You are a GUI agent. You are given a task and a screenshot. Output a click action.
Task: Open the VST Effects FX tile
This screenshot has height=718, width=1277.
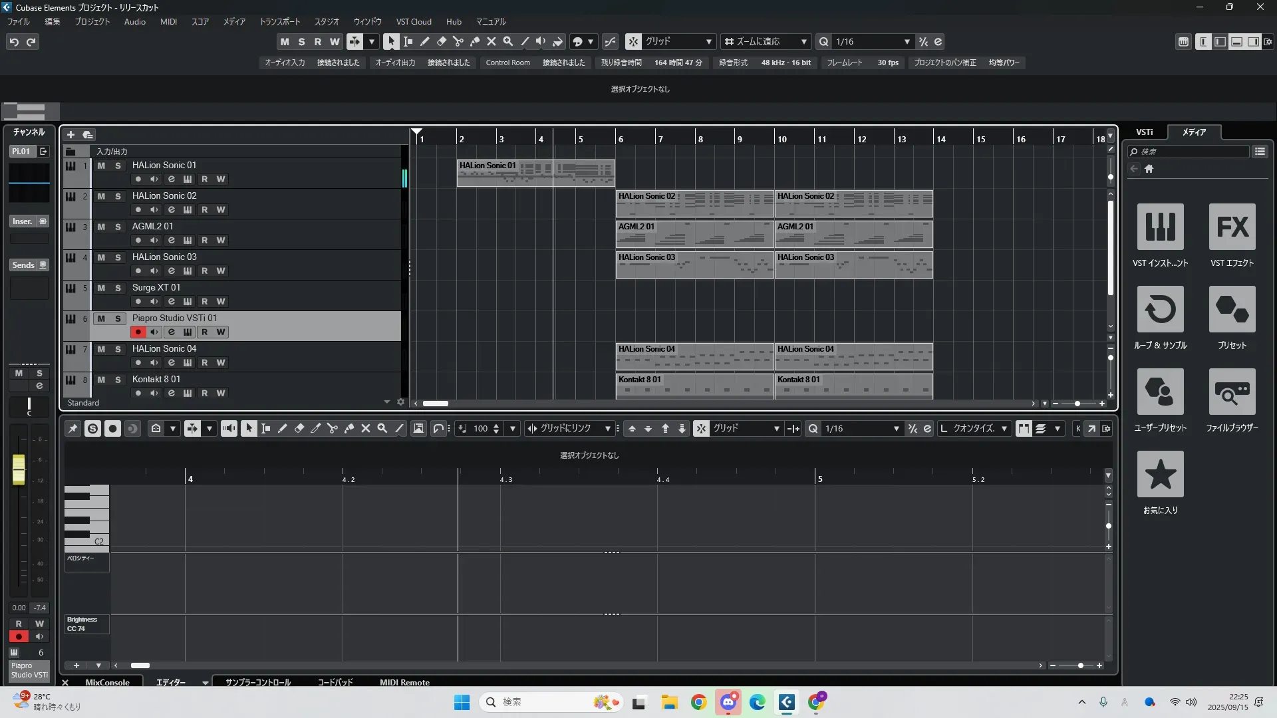tap(1232, 227)
